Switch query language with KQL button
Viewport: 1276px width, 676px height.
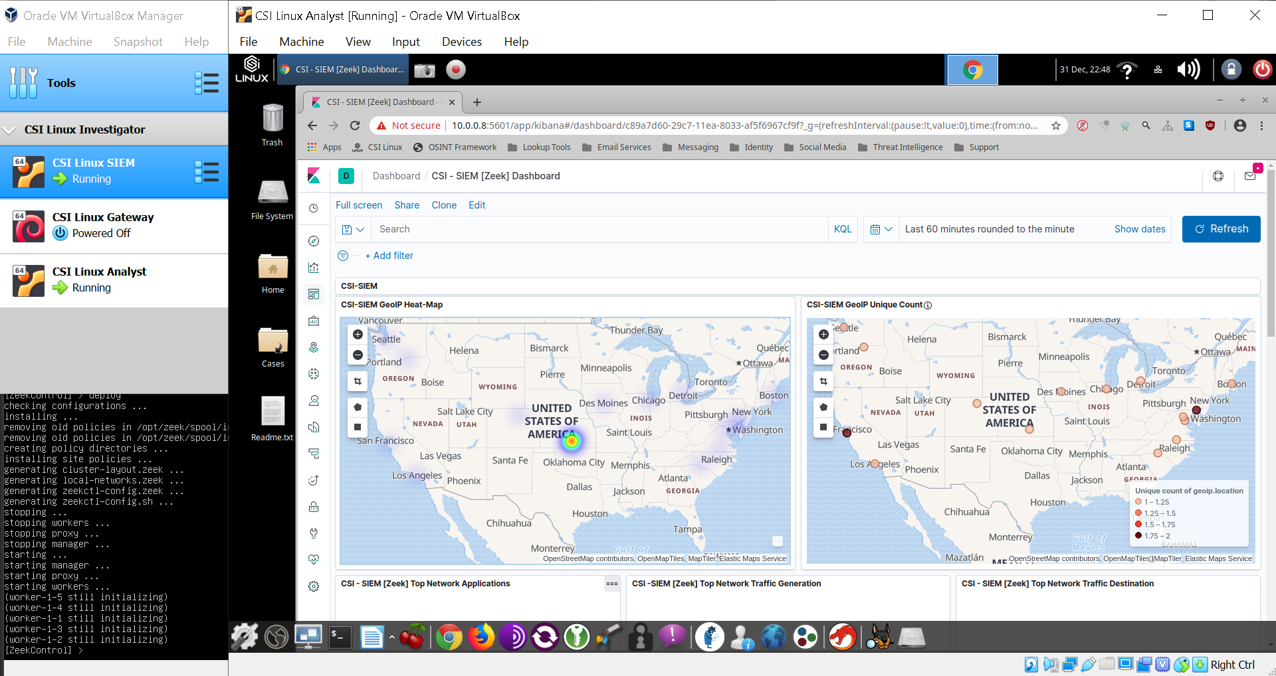(x=843, y=229)
